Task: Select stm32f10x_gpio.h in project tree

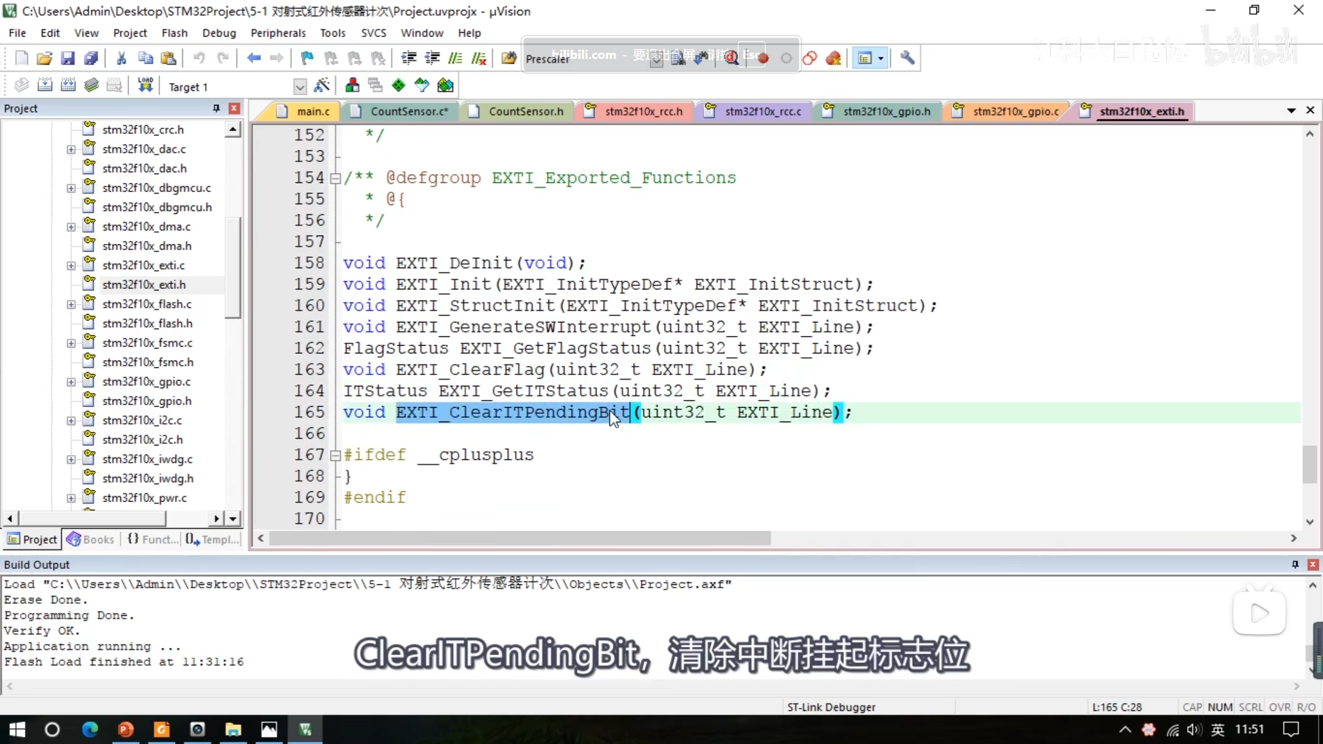Action: [x=147, y=401]
